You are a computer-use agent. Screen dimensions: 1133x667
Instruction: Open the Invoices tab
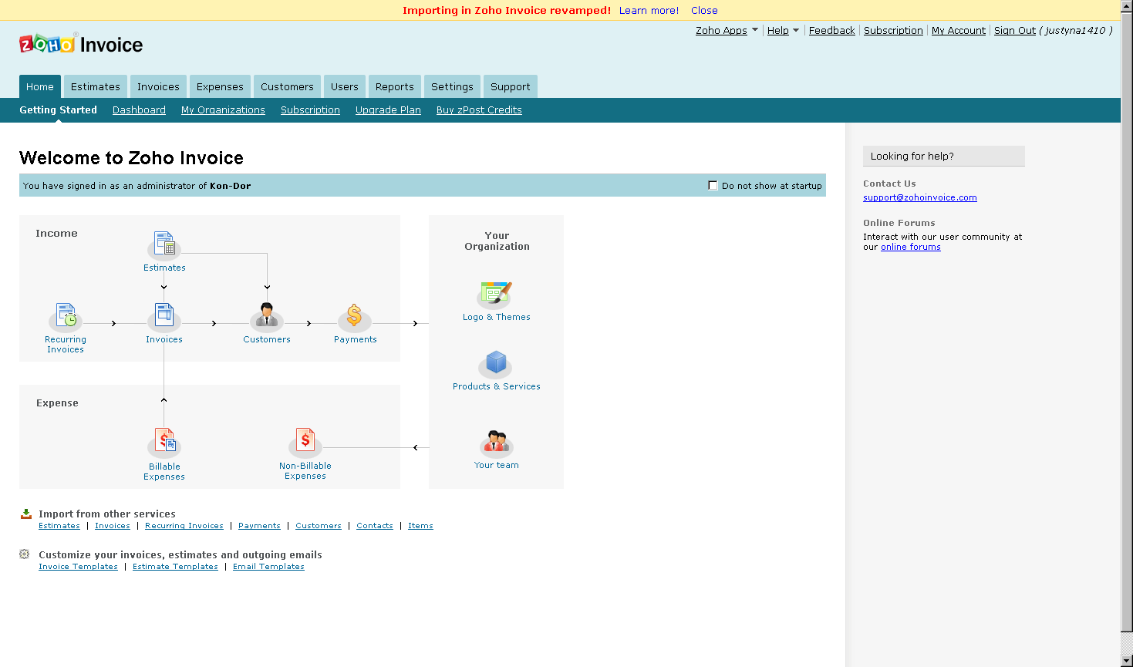tap(158, 86)
